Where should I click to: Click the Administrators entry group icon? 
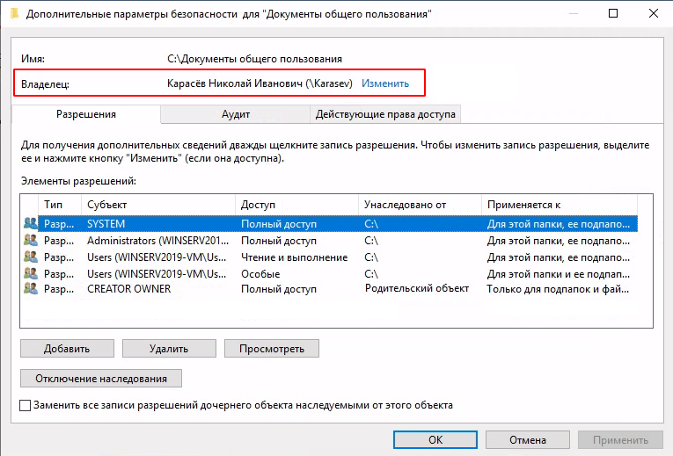pyautogui.click(x=31, y=241)
